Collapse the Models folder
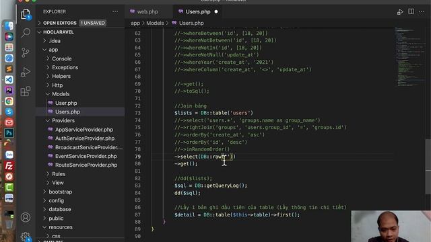 click(61, 94)
